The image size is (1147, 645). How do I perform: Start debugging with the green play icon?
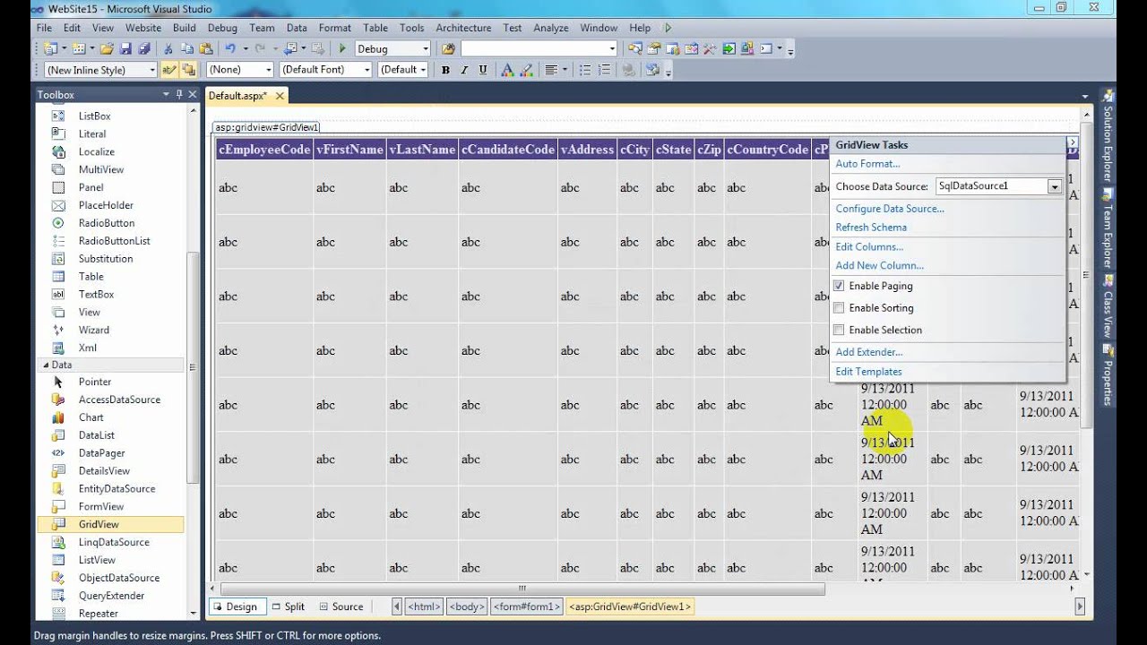coord(342,48)
